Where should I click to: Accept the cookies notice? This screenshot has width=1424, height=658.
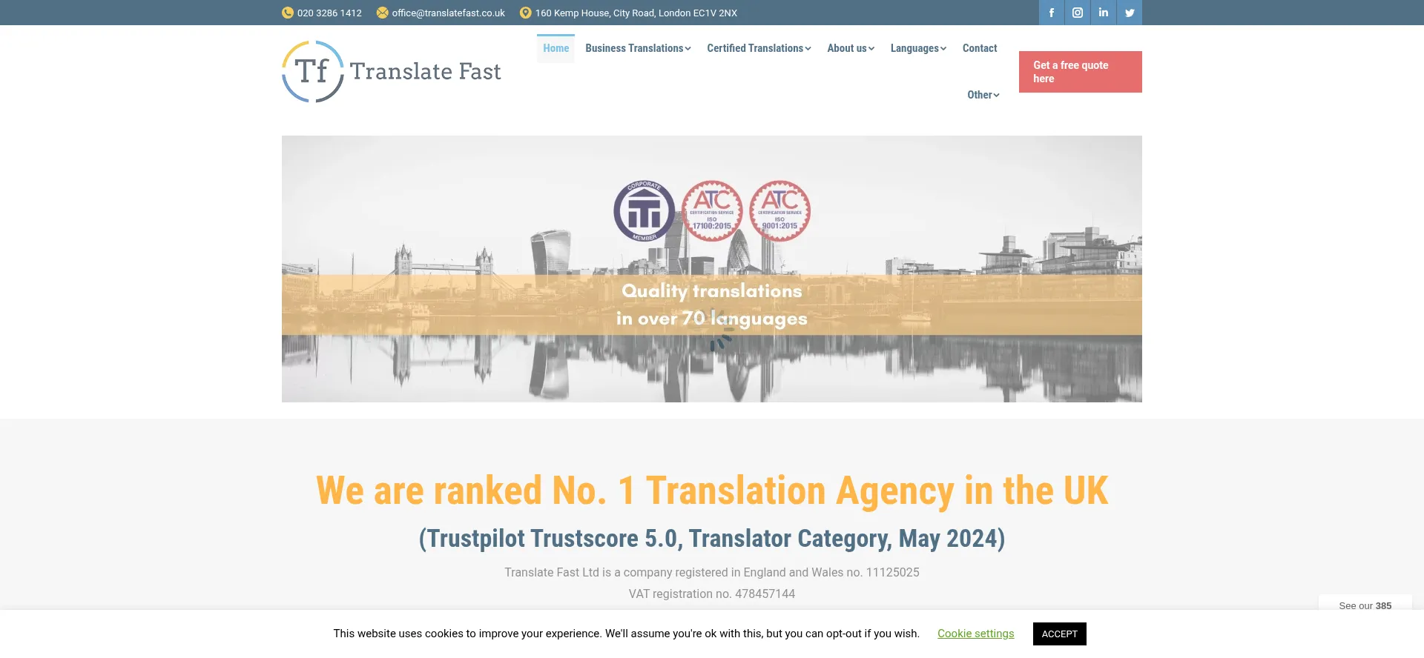pyautogui.click(x=1059, y=634)
